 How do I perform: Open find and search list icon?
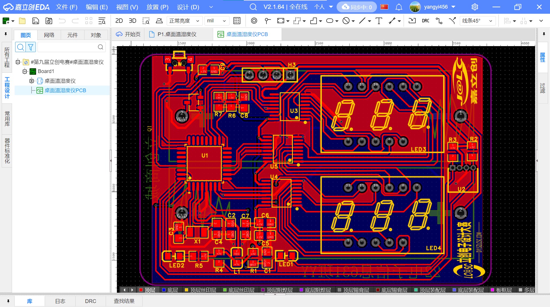(x=102, y=21)
